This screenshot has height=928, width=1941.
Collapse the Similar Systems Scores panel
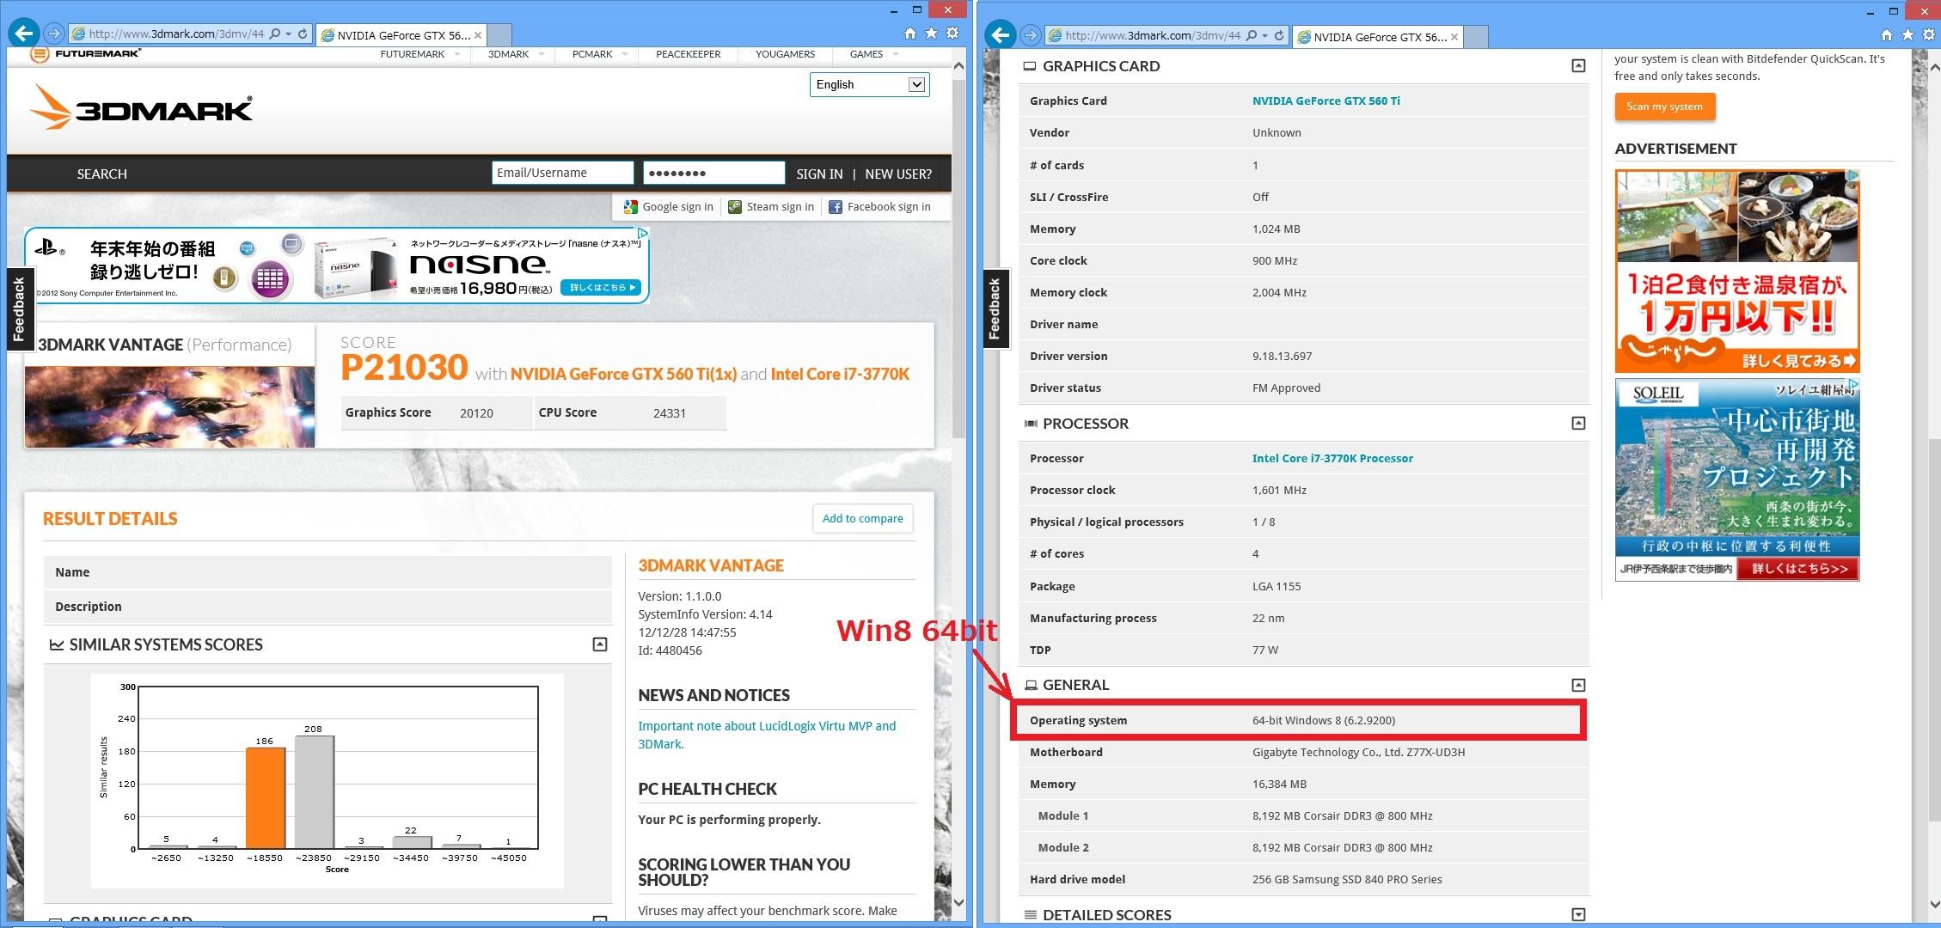point(600,644)
